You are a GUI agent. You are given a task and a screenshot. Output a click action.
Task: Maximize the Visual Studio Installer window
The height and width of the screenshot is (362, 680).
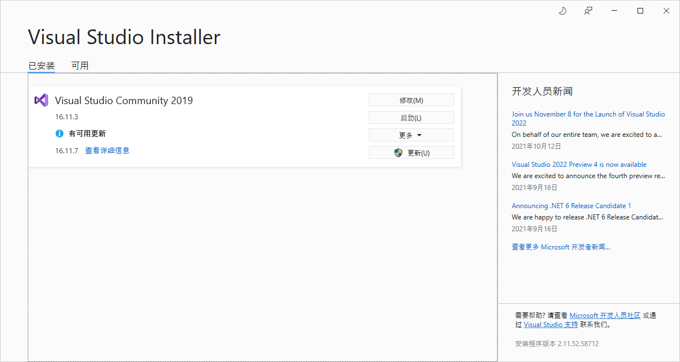(x=640, y=11)
